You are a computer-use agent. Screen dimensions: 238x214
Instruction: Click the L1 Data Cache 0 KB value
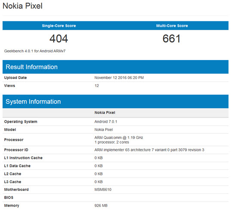98,166
